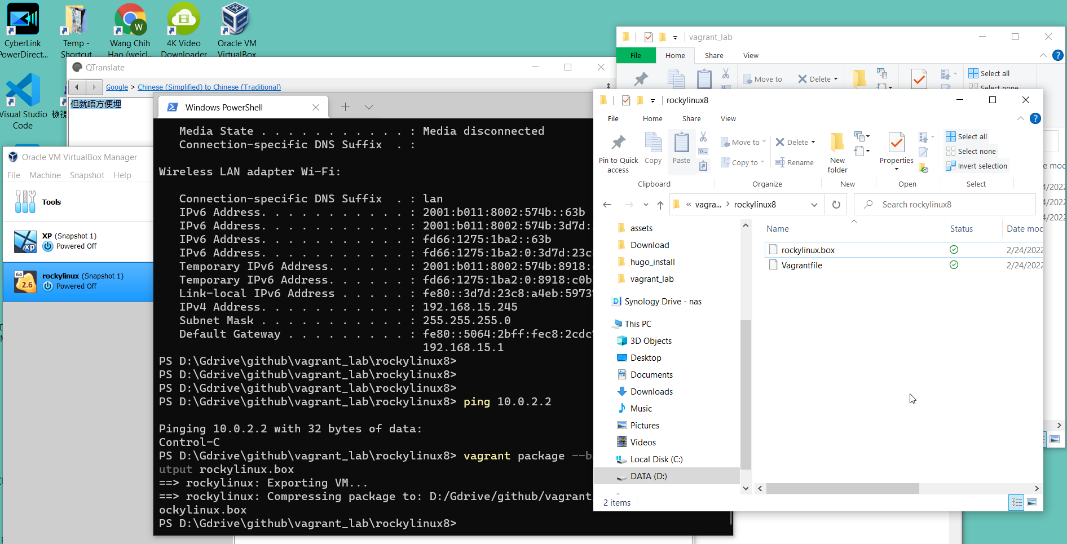Toggle Properties checkmark in vagrant_lab title bar
The image size is (1067, 544).
649,37
